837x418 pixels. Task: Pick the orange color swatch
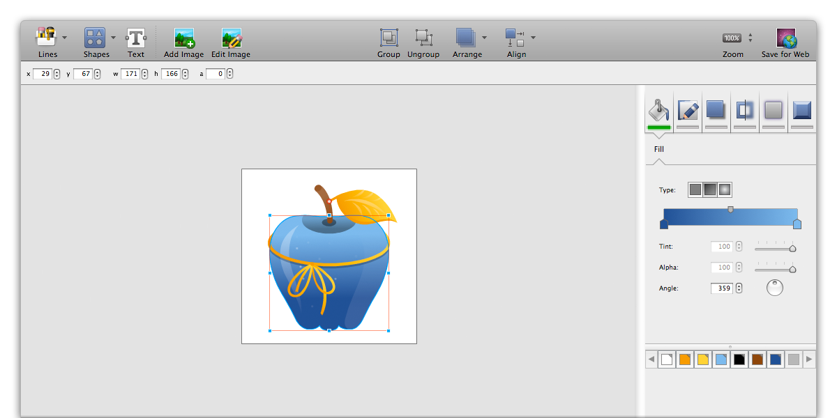(685, 359)
